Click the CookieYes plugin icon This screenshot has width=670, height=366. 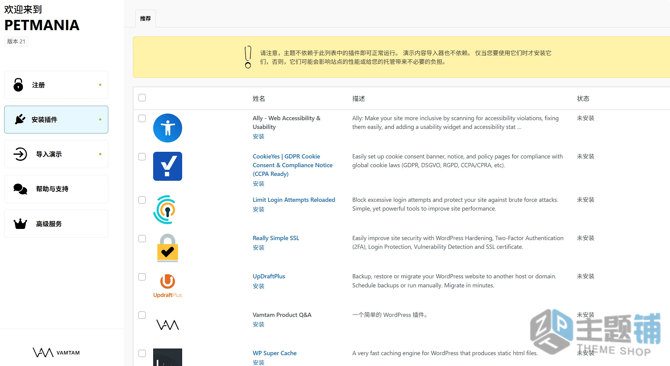point(168,166)
